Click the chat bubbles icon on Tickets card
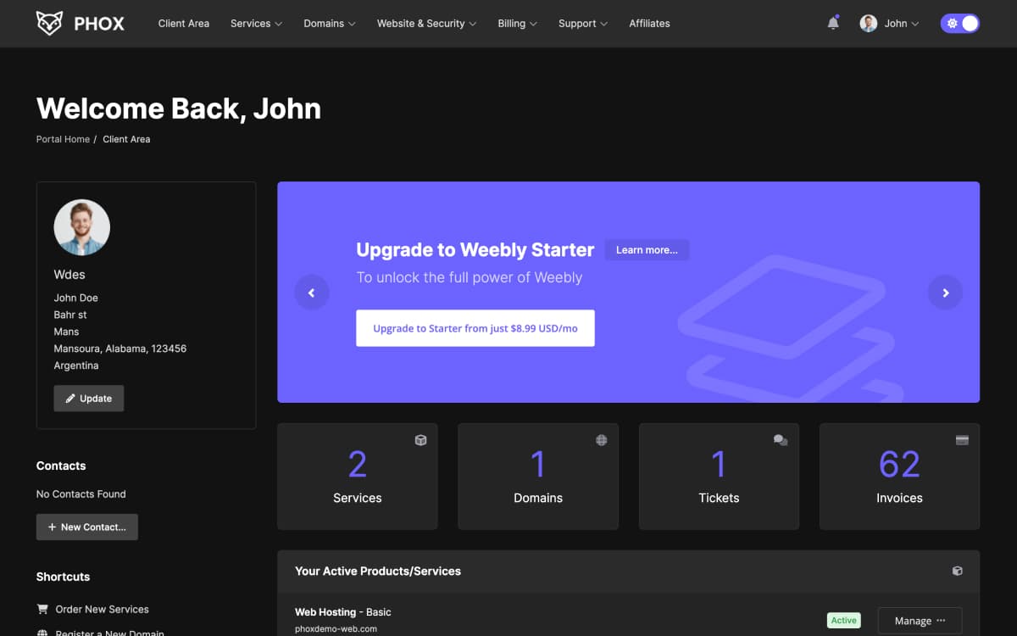The width and height of the screenshot is (1017, 636). 781,440
